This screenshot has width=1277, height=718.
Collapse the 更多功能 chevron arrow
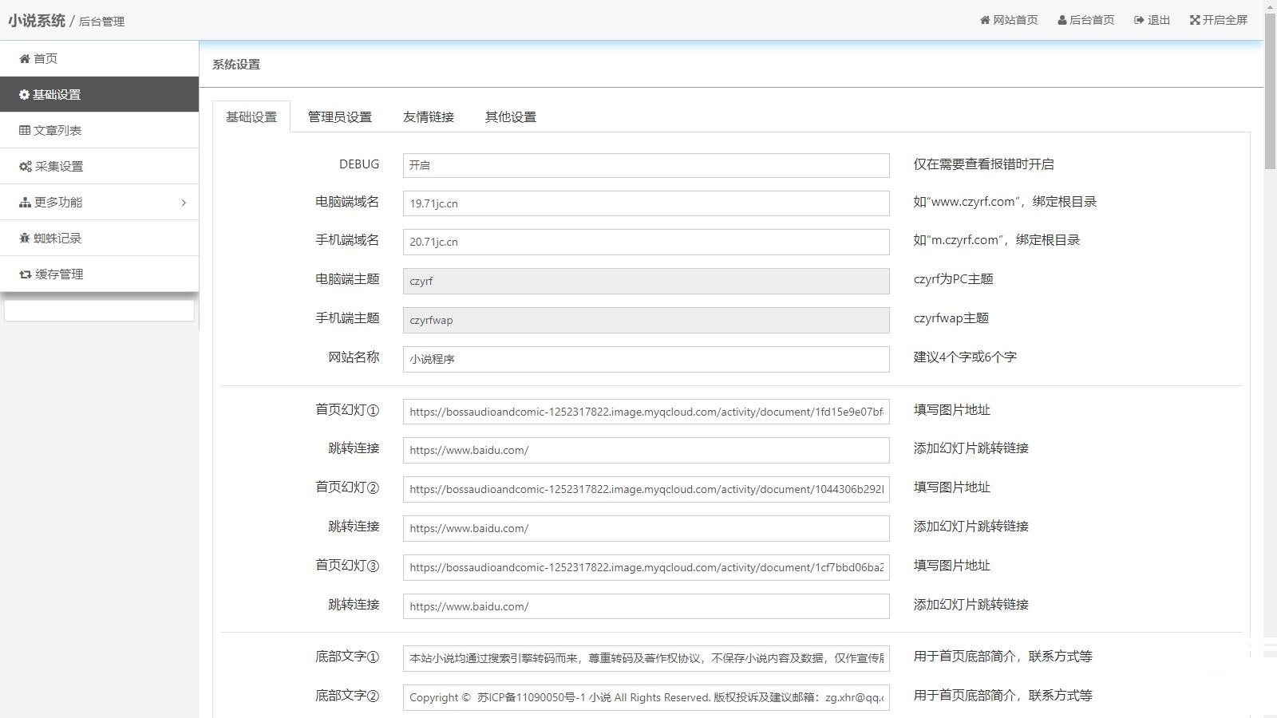pos(184,201)
